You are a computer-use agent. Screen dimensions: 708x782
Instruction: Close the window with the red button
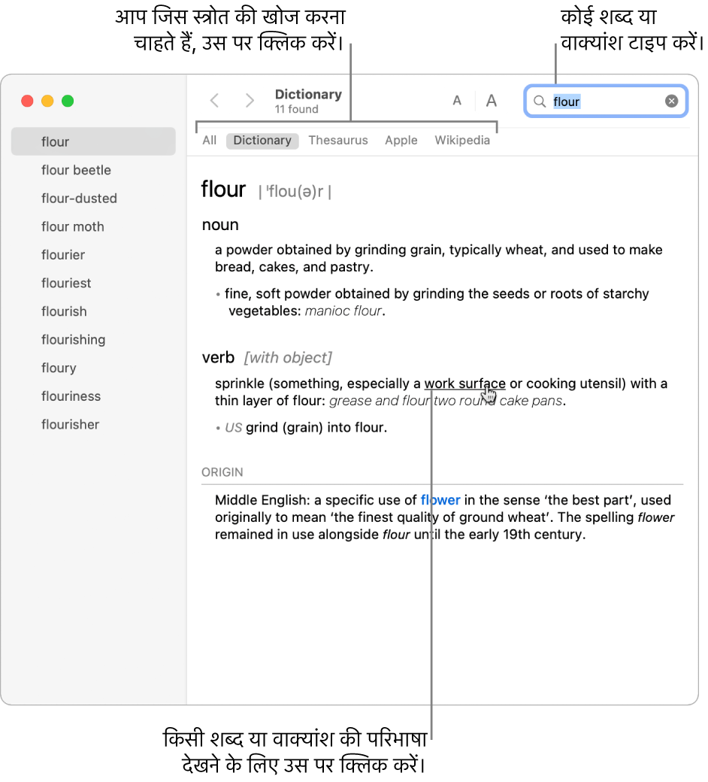tap(27, 102)
